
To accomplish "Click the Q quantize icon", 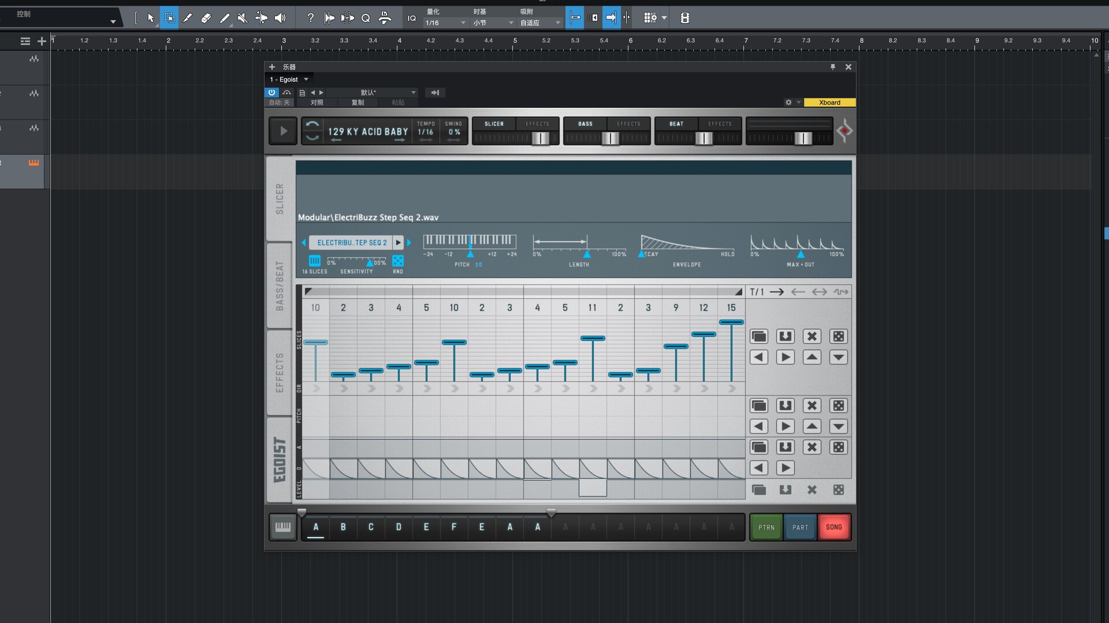I will pyautogui.click(x=366, y=18).
